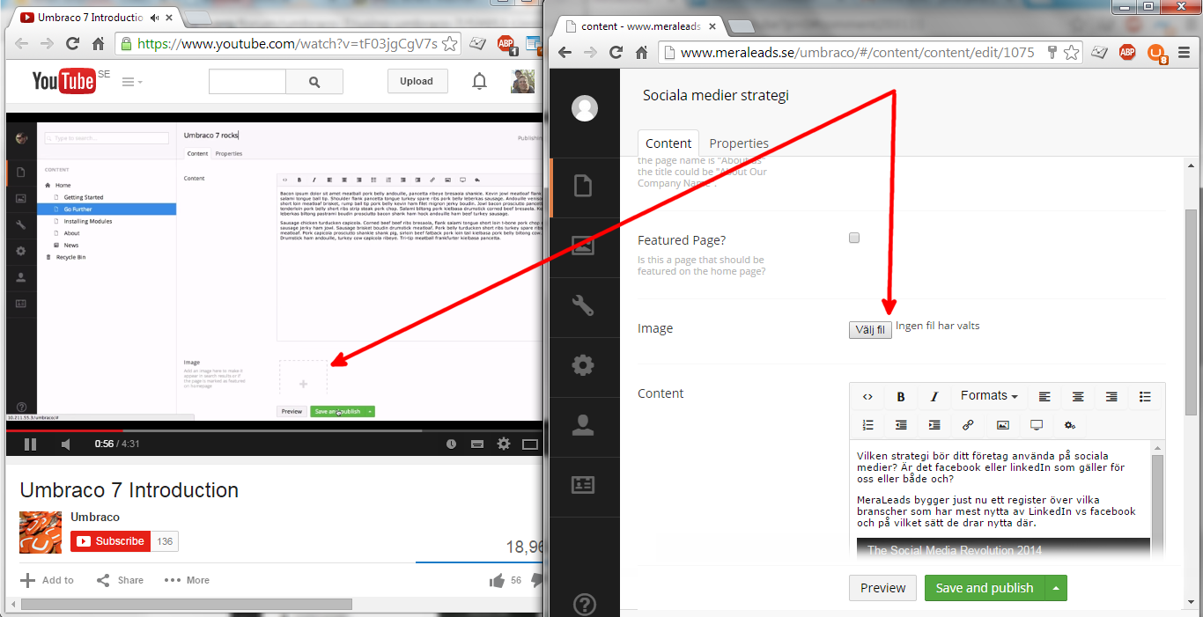Click the Umbraco user avatar in sidebar
1203x617 pixels.
585,108
